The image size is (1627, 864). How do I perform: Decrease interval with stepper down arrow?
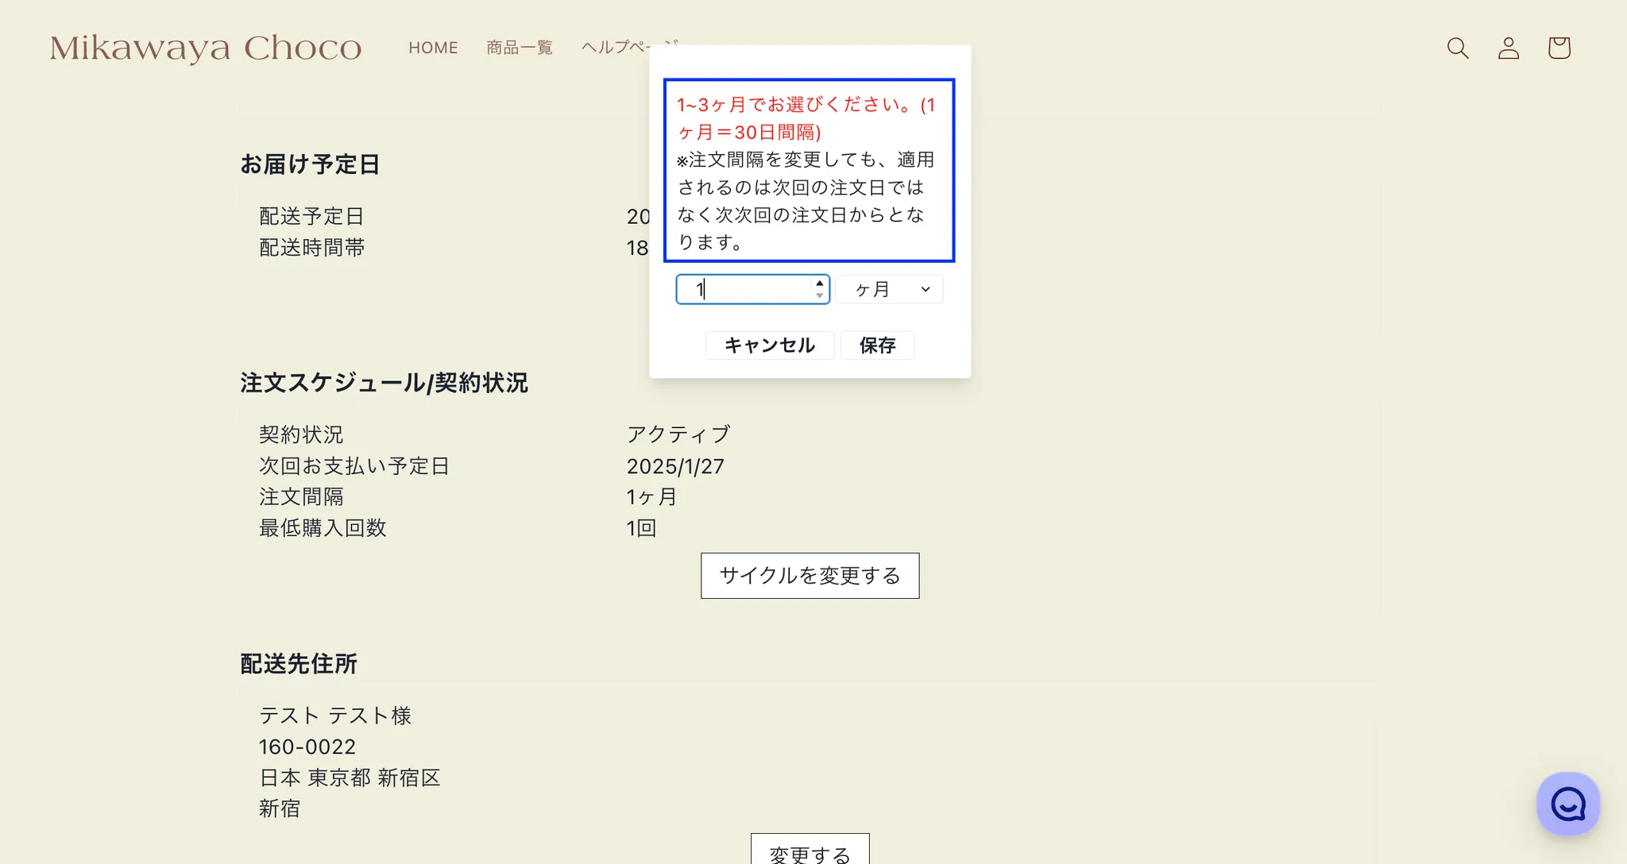(x=819, y=295)
